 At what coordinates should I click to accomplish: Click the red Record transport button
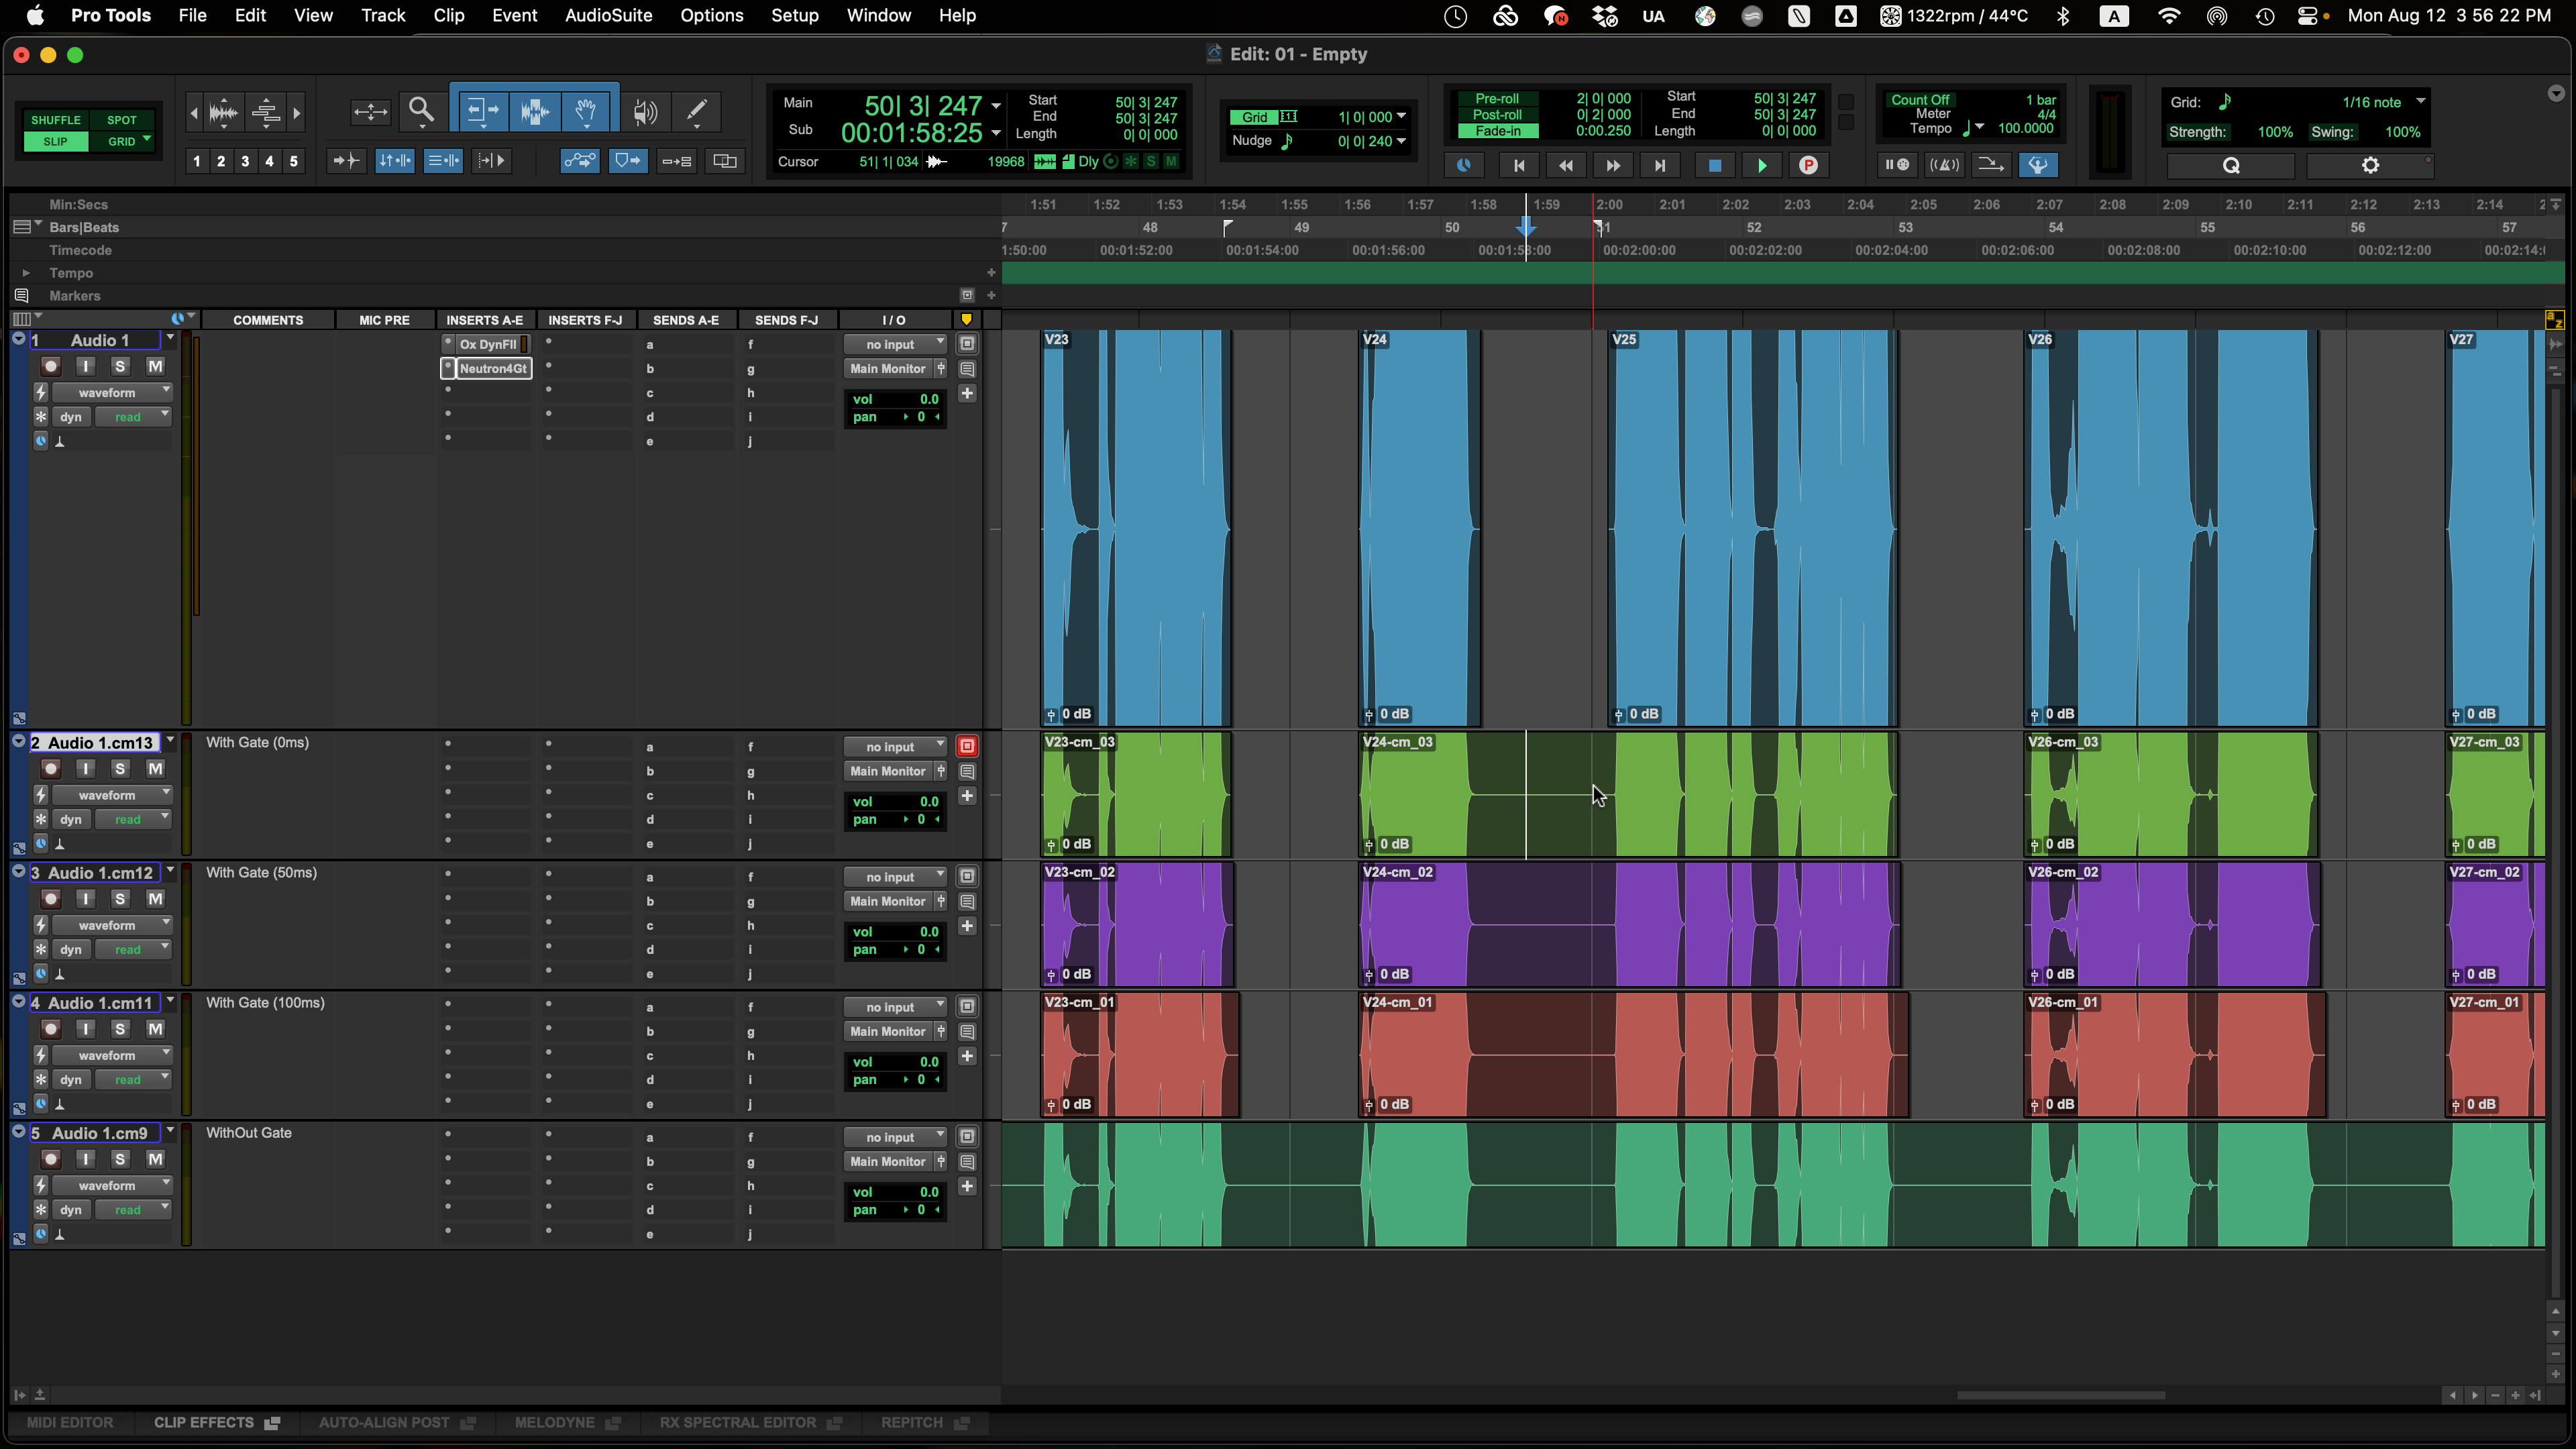[x=1808, y=165]
